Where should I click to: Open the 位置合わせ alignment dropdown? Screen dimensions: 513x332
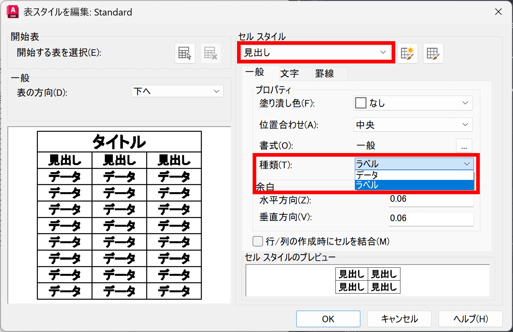(413, 125)
